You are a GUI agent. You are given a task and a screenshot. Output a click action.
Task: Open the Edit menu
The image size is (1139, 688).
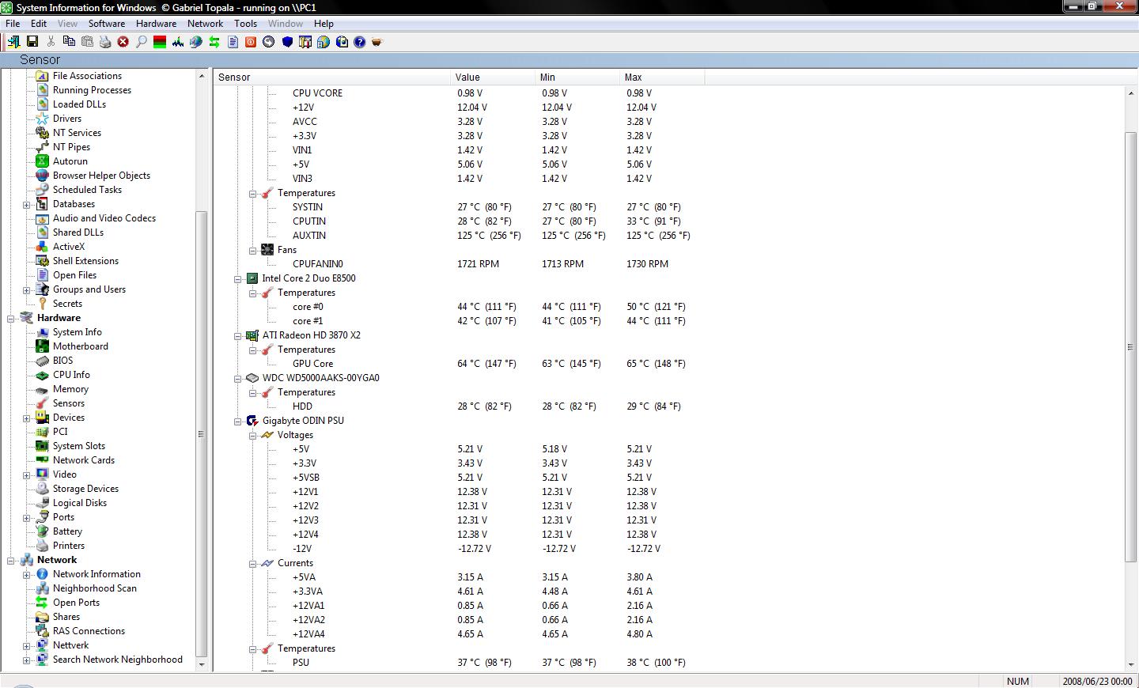point(39,24)
